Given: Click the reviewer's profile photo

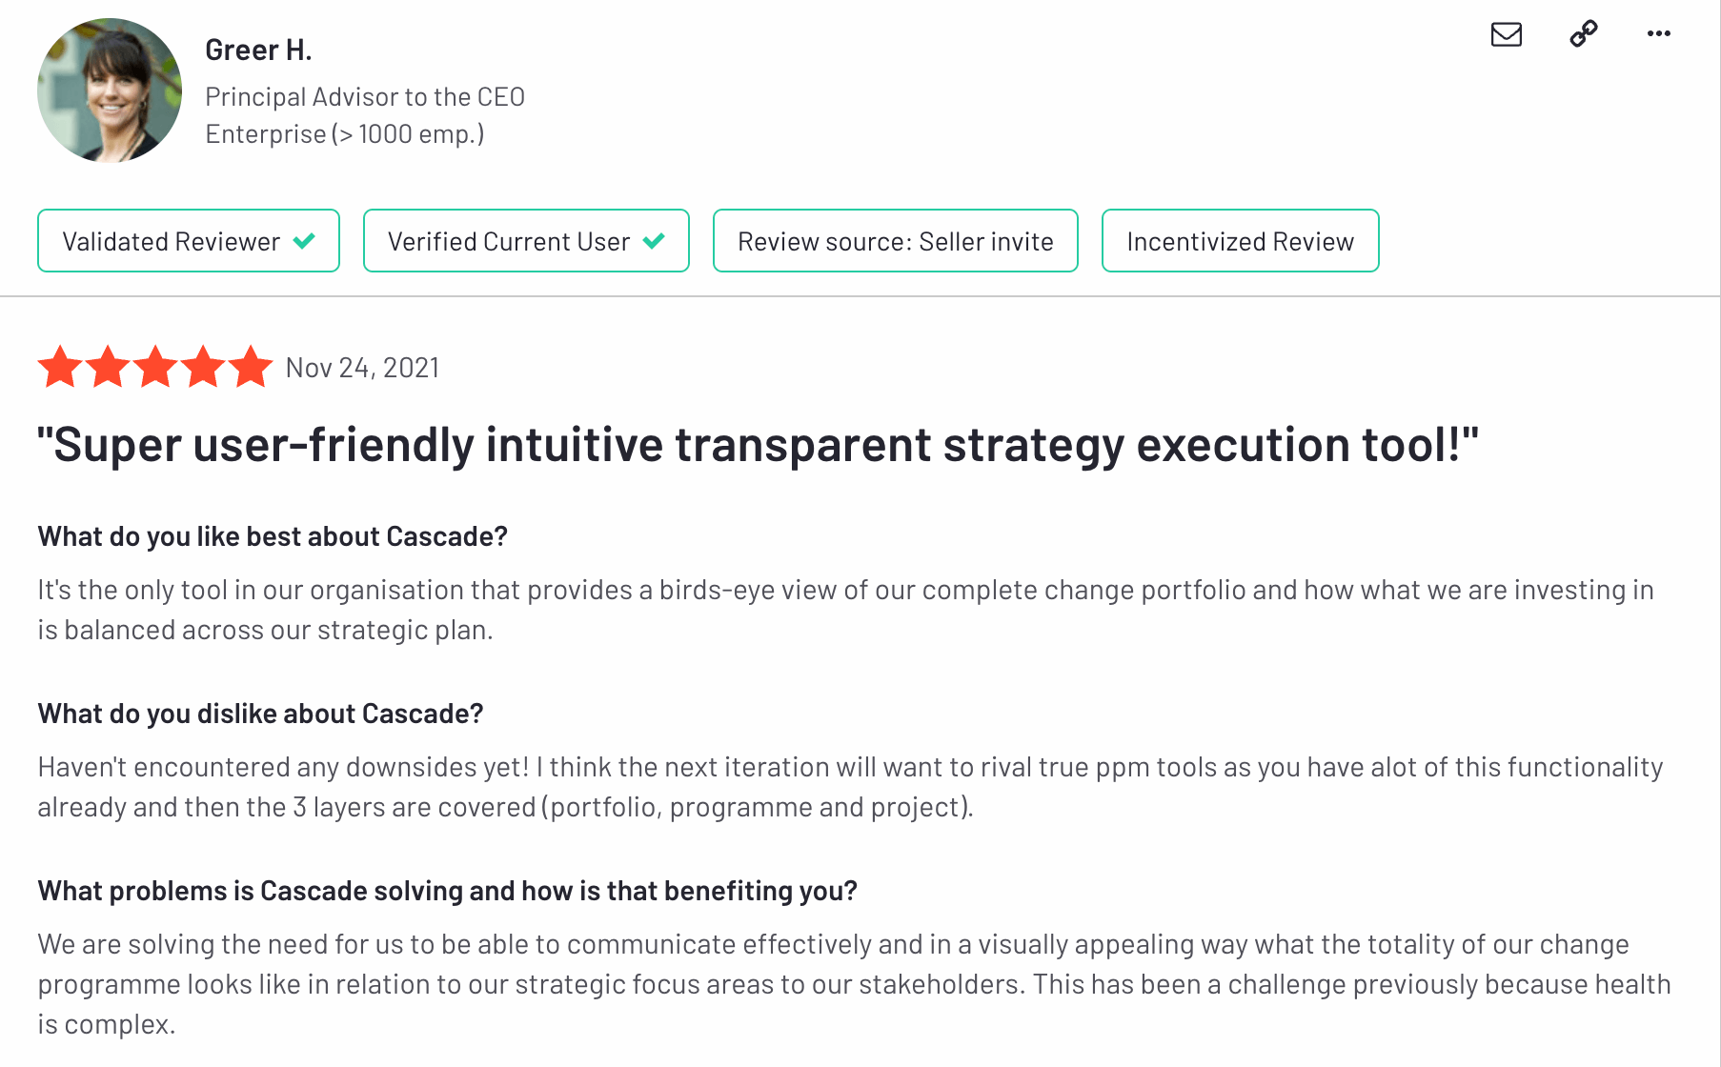Looking at the screenshot, I should point(110,91).
